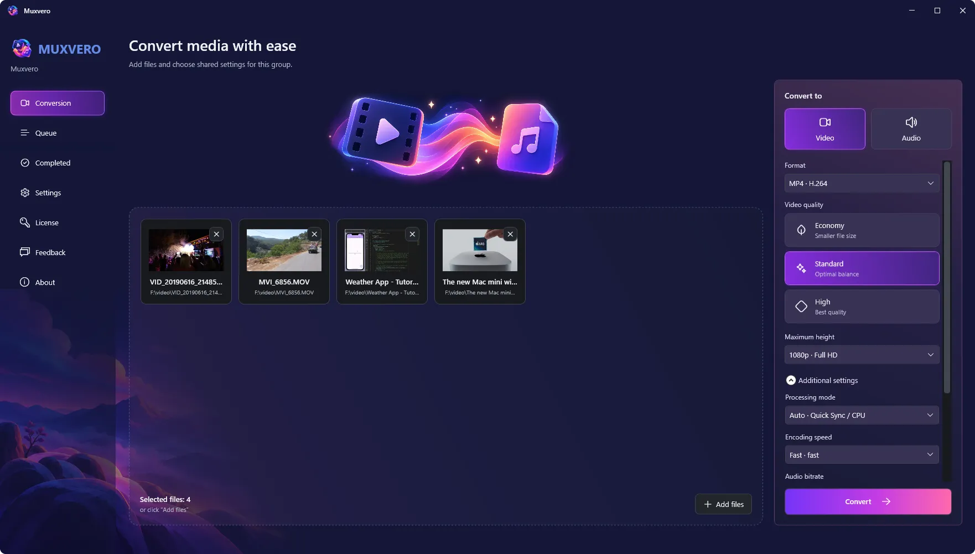Click the About info icon
The image size is (975, 554).
pos(25,282)
